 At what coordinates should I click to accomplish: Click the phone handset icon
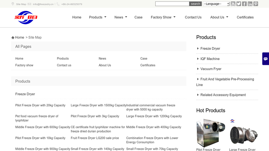pyautogui.click(x=58, y=4)
